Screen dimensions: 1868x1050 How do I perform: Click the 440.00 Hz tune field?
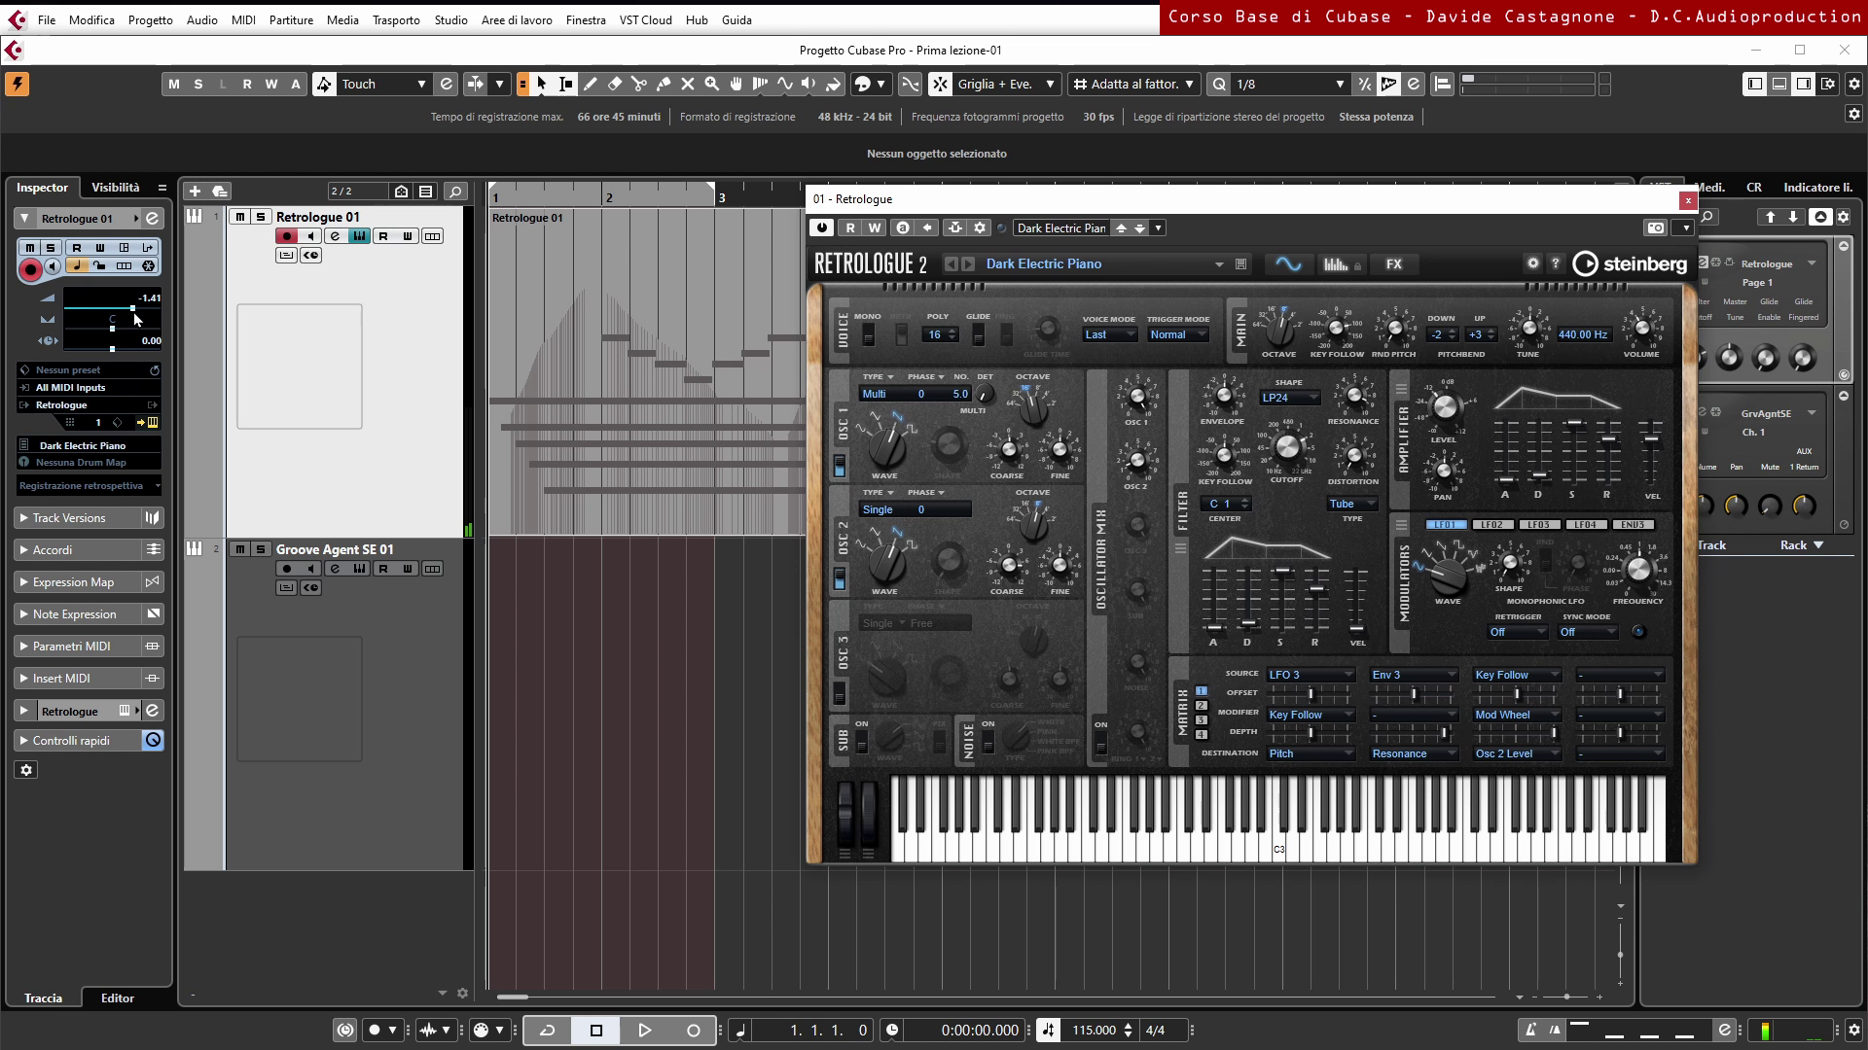pos(1583,334)
